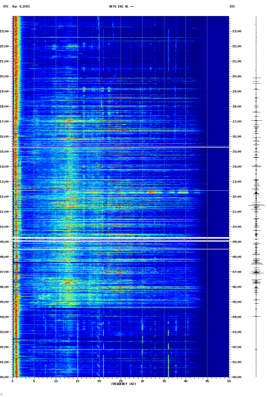The width and height of the screenshot is (267, 397).
Task: Click the 18:00 label on left time axis
Action: (x=5, y=107)
